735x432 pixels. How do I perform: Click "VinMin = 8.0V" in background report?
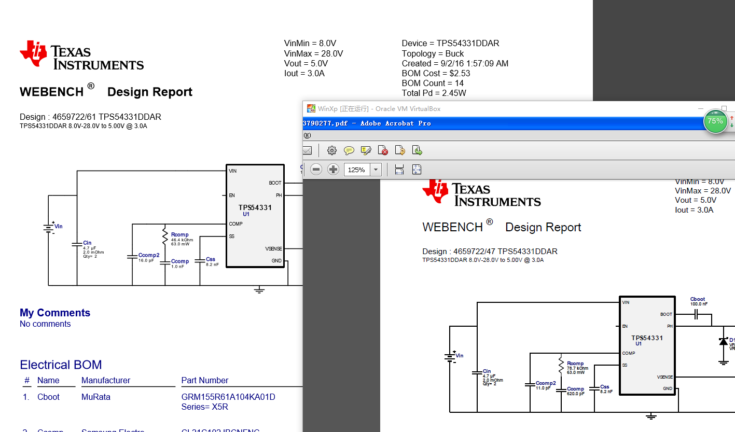tap(310, 44)
